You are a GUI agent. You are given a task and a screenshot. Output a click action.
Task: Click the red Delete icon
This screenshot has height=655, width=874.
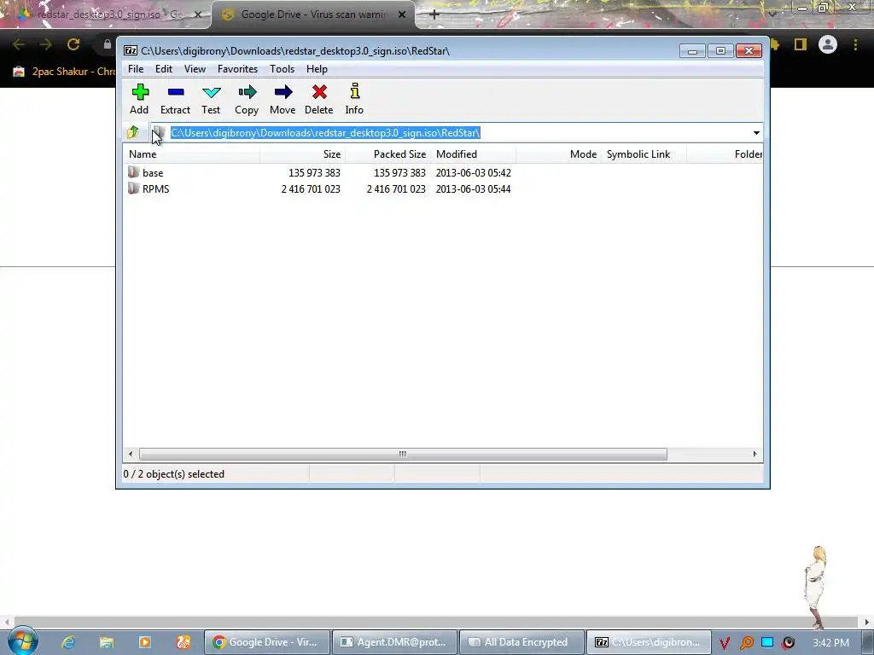pos(319,92)
